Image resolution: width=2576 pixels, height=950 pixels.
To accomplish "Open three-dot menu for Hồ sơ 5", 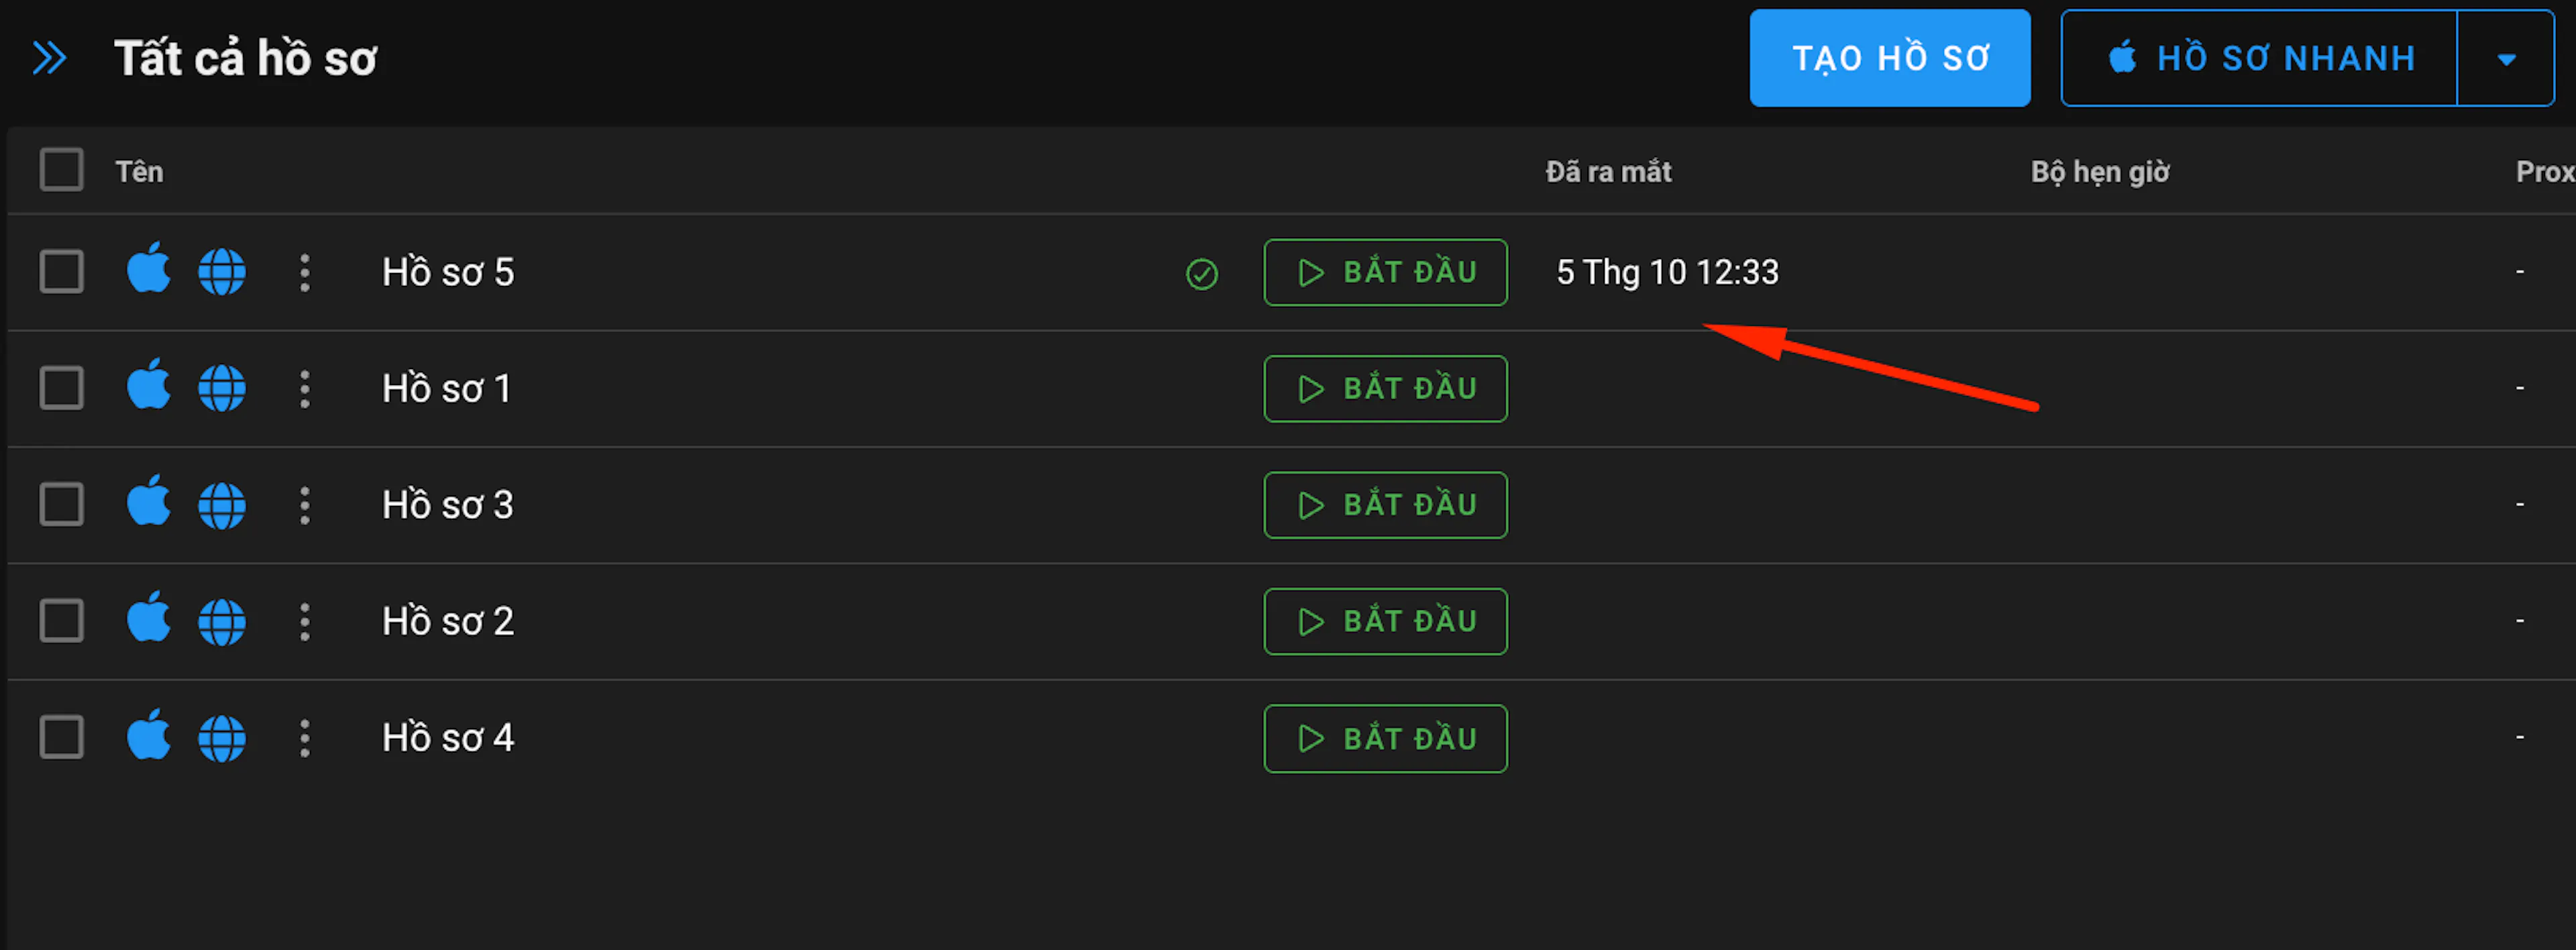I will click(x=305, y=272).
